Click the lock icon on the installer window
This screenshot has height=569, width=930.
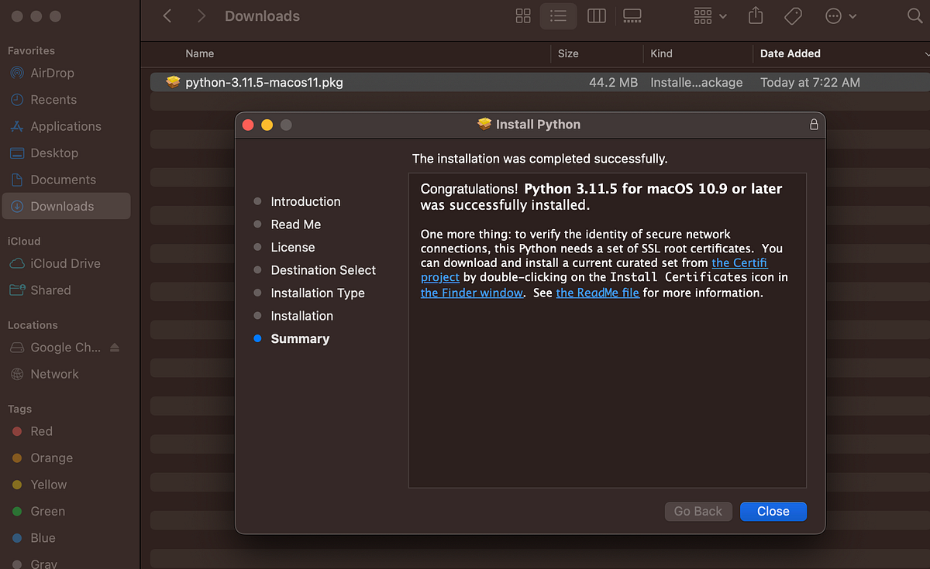[x=813, y=124]
